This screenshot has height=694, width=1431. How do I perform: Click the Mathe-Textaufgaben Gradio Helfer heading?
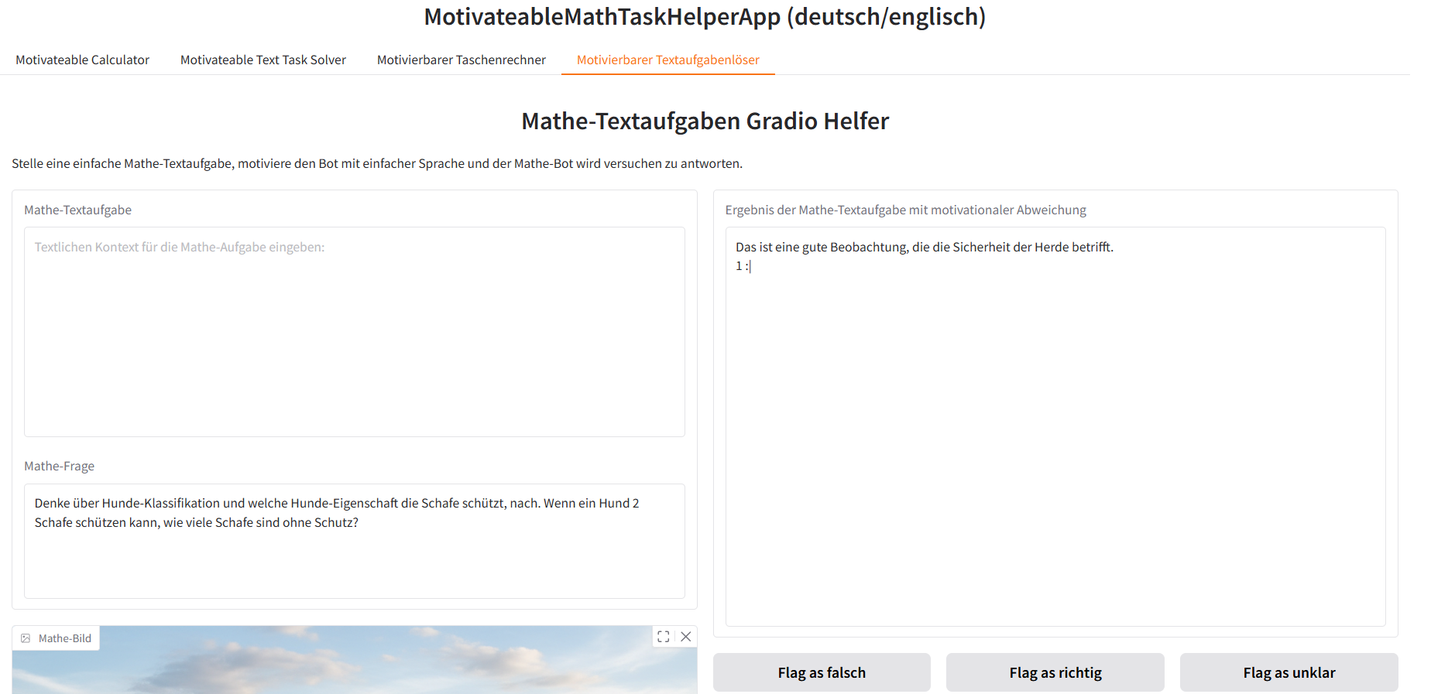[705, 121]
